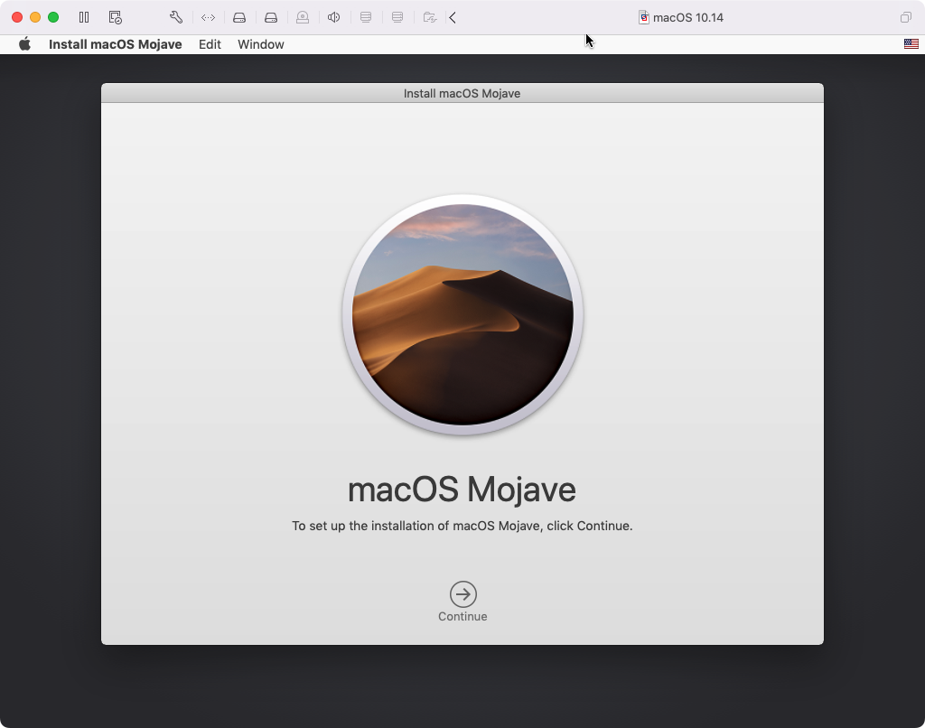Open the Apple menu in guest
This screenshot has height=728, width=925.
[x=24, y=44]
